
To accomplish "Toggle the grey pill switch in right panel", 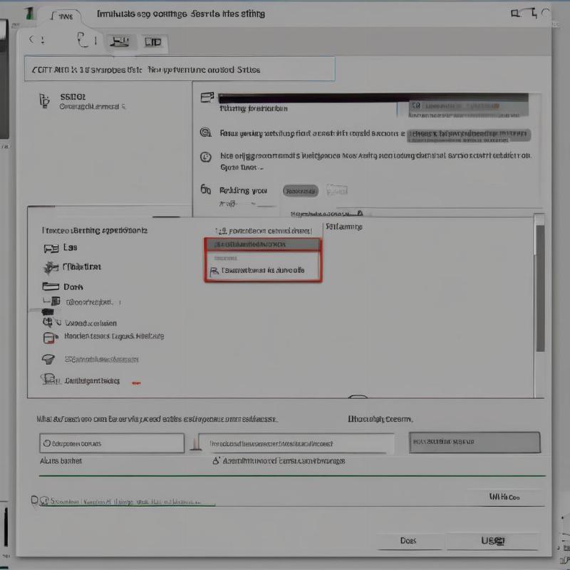I will point(300,191).
